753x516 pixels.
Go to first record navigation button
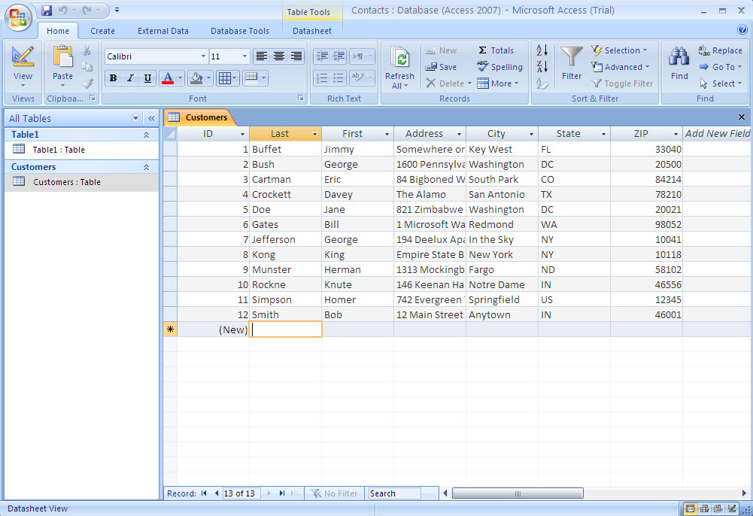tap(204, 493)
